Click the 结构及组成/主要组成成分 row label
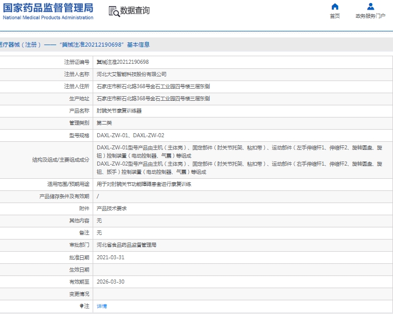 61,160
